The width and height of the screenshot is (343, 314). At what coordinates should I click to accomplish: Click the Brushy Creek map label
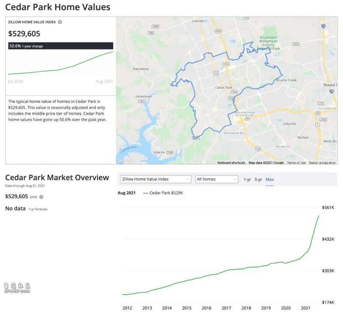coord(286,80)
